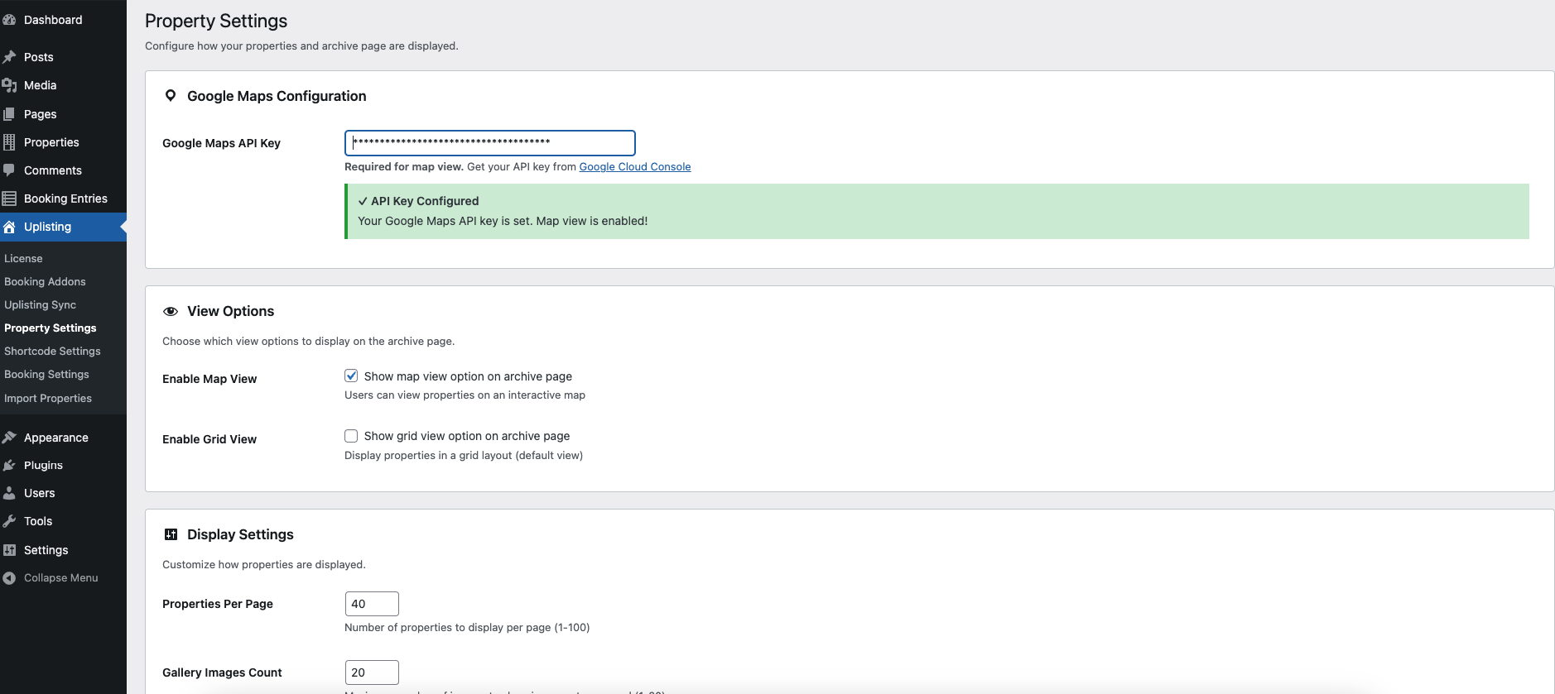Click the Uplisting house icon

tap(9, 227)
